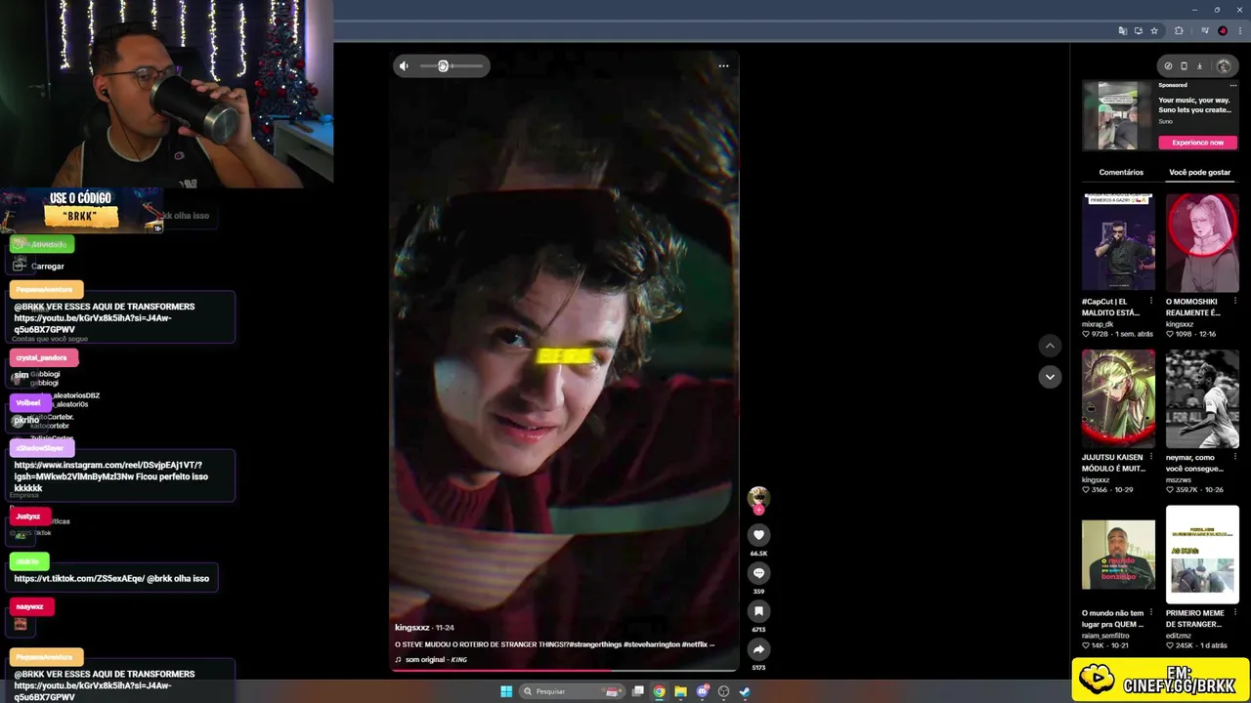Open mszzws creator name
This screenshot has width=1251, height=703.
coord(1180,480)
